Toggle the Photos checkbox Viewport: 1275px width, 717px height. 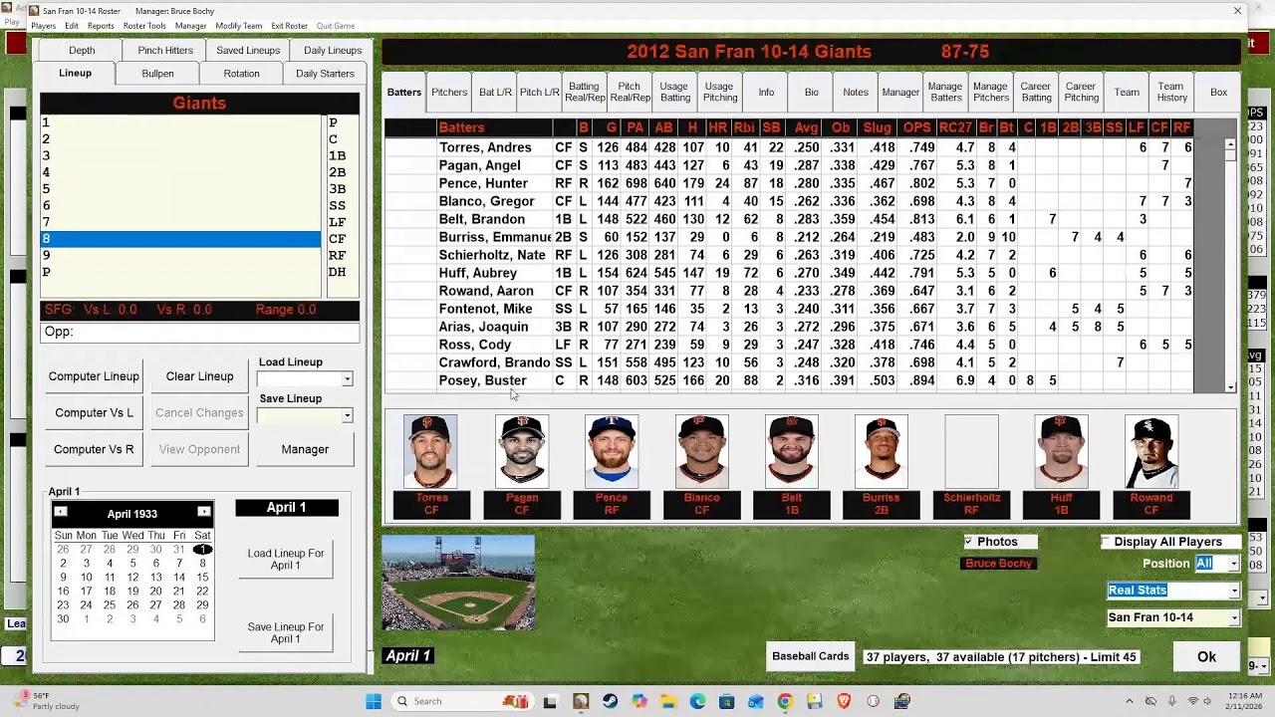point(968,542)
